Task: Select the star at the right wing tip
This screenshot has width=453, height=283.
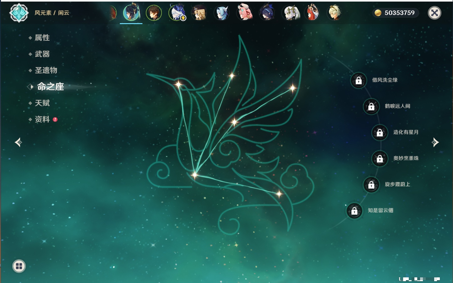Action: pyautogui.click(x=293, y=88)
